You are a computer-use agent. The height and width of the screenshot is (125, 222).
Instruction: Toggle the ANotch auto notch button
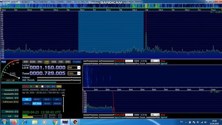click(x=57, y=103)
